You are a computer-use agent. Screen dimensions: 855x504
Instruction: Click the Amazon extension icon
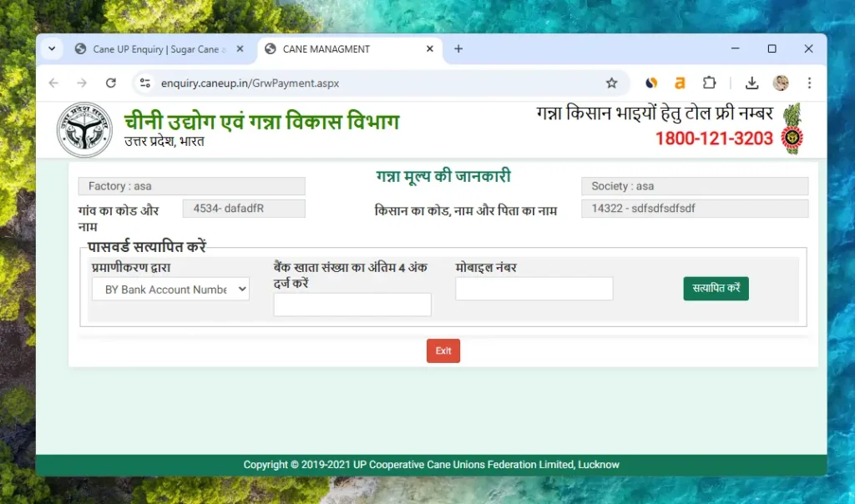click(680, 83)
